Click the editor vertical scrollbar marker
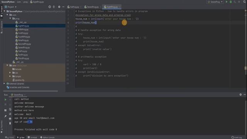 tap(245, 68)
